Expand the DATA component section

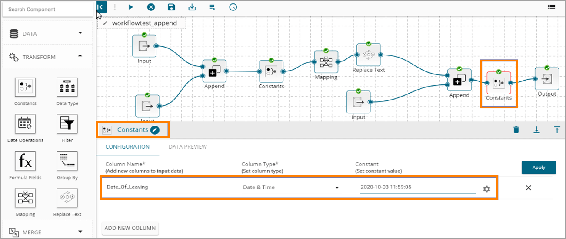pyautogui.click(x=80, y=33)
